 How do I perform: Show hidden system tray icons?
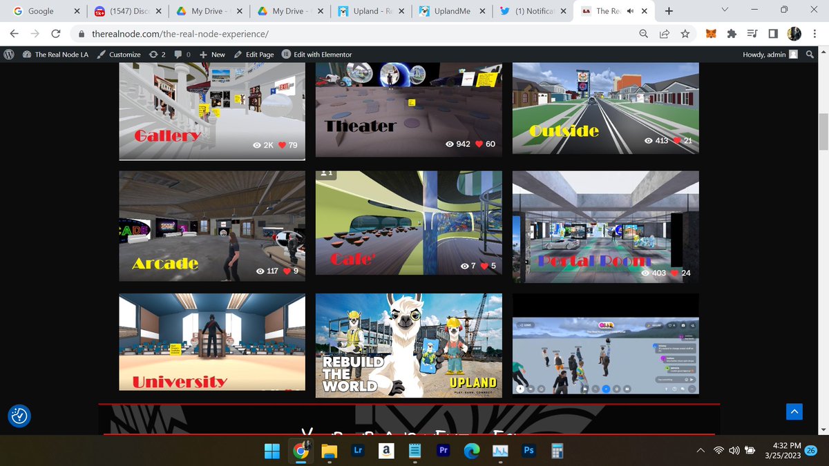pyautogui.click(x=701, y=450)
